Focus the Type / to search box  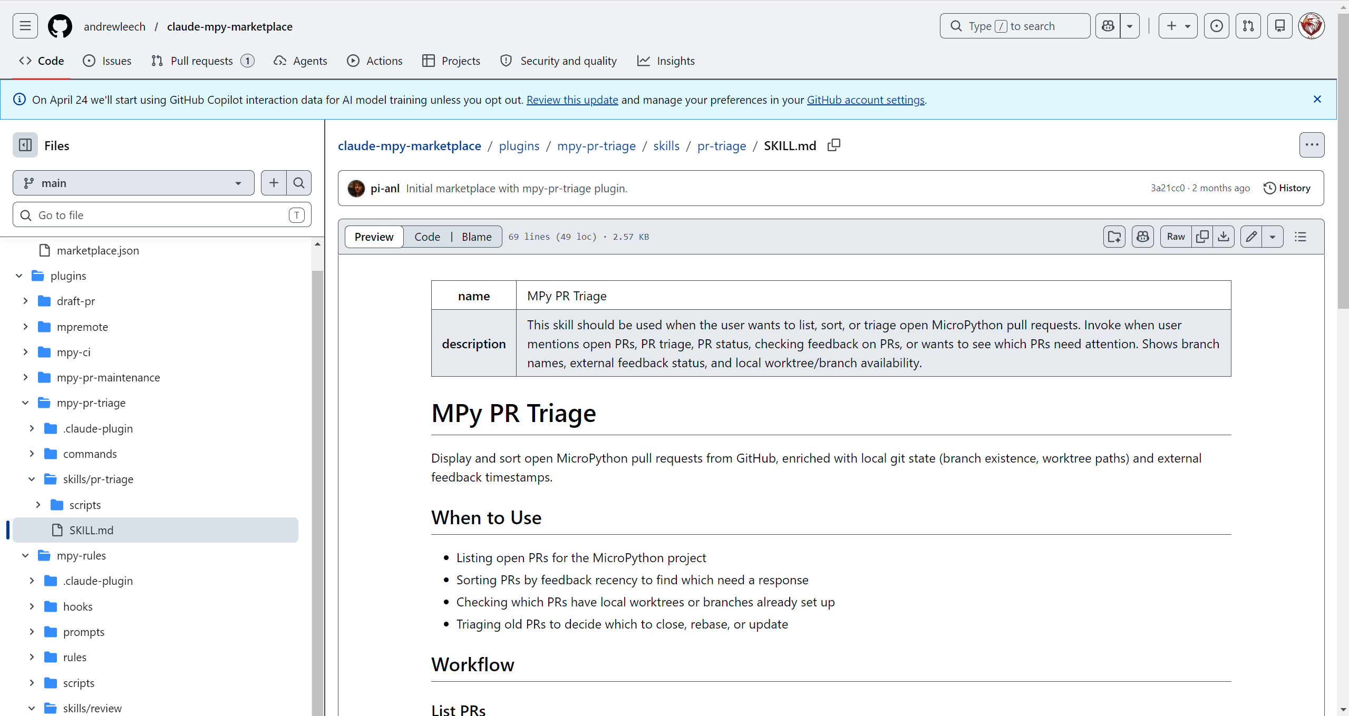pos(1015,26)
